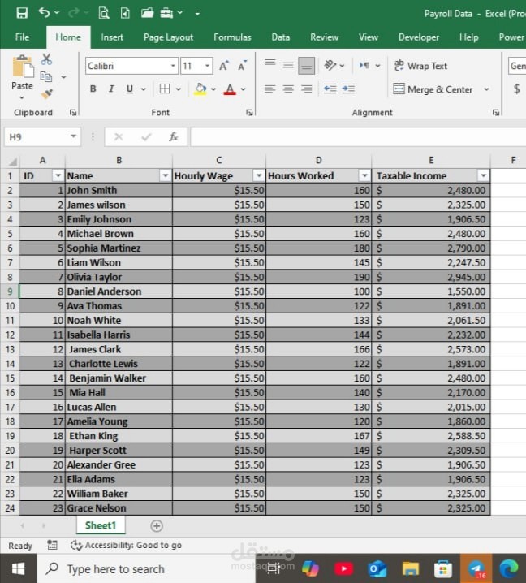Click Accessibility: Good to go status
The height and width of the screenshot is (583, 526).
127,546
